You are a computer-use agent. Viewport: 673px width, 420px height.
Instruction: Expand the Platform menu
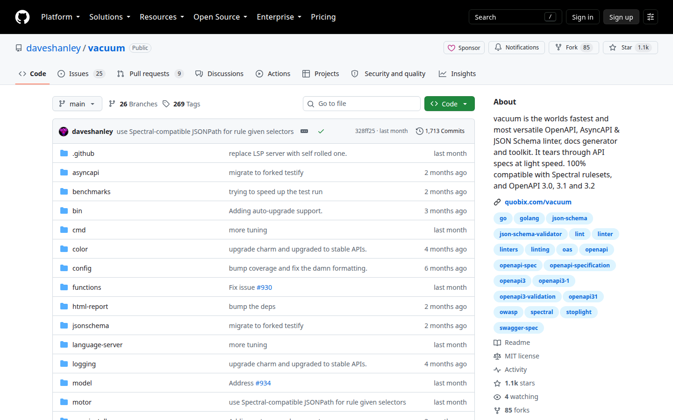[x=60, y=17]
